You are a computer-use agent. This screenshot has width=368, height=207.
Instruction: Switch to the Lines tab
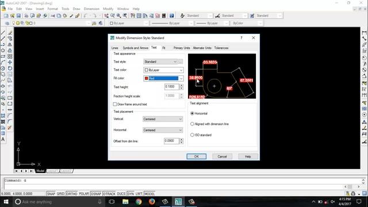coord(115,48)
